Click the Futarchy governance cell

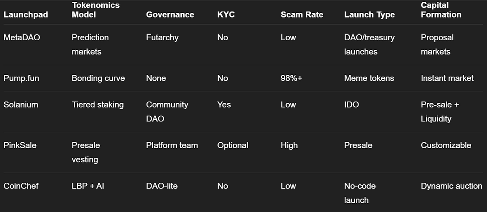[x=162, y=37]
